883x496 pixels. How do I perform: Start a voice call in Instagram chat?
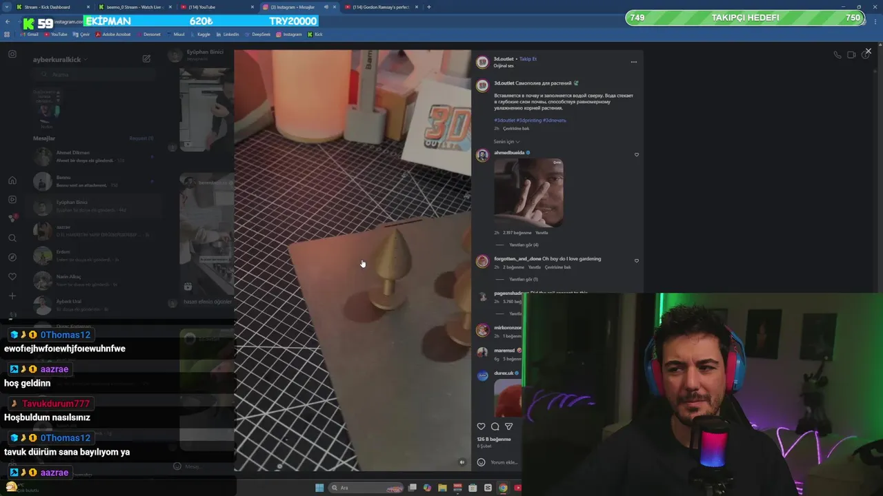coord(837,55)
